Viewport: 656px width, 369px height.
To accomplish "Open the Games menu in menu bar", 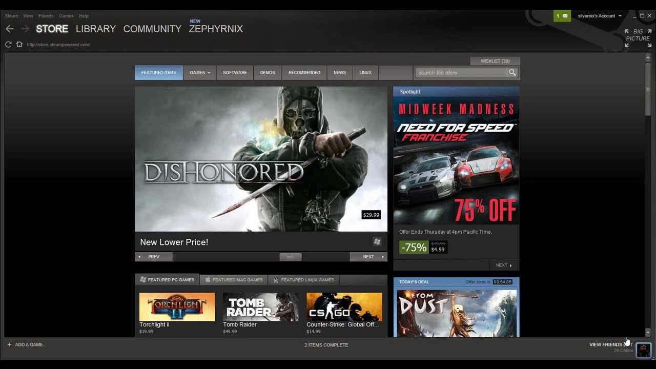I will coord(66,16).
